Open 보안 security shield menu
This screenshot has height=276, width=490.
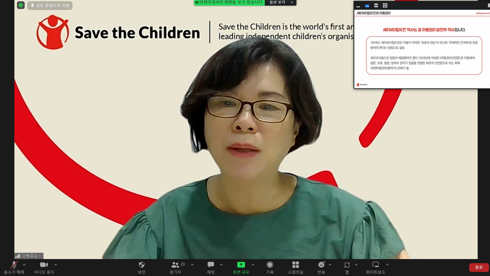coord(142,268)
